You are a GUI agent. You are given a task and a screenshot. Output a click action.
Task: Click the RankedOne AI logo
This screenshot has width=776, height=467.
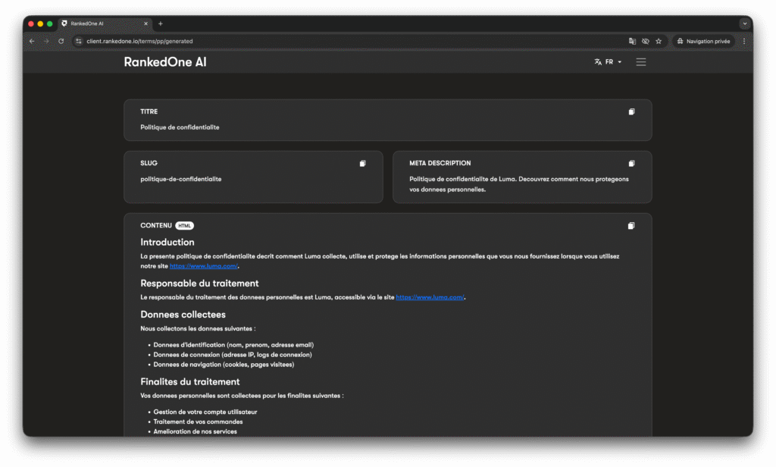(165, 62)
